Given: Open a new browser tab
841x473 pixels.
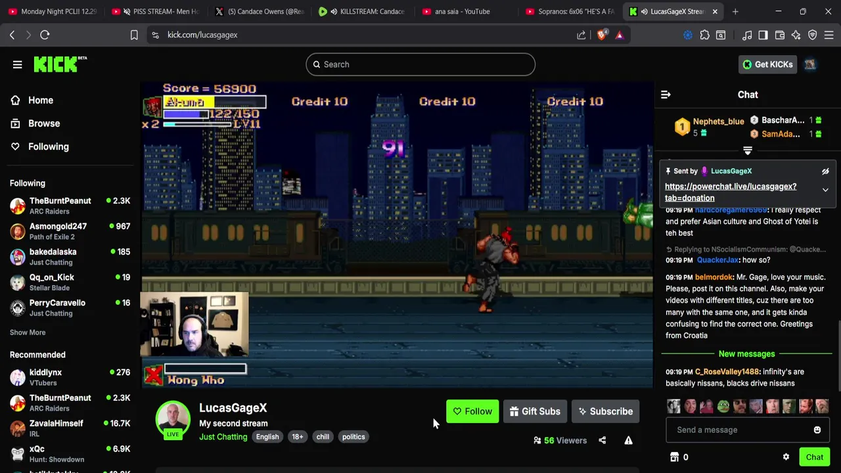Looking at the screenshot, I should click(735, 11).
